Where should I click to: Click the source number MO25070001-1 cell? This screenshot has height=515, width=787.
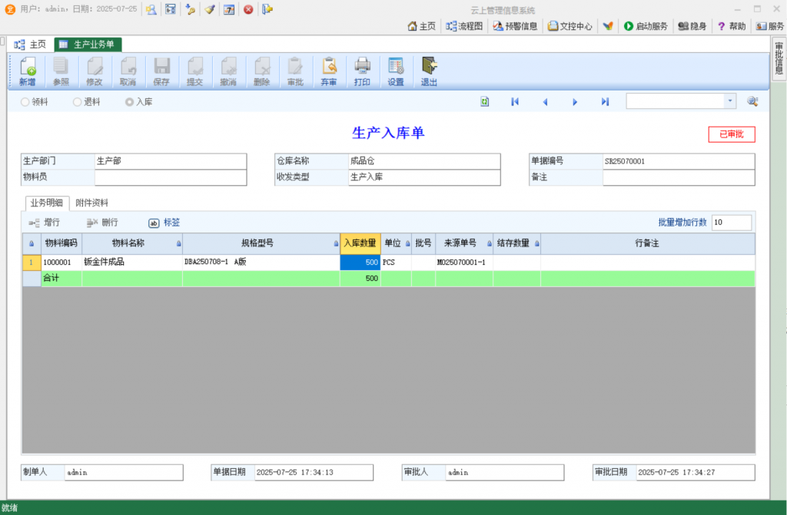click(463, 262)
